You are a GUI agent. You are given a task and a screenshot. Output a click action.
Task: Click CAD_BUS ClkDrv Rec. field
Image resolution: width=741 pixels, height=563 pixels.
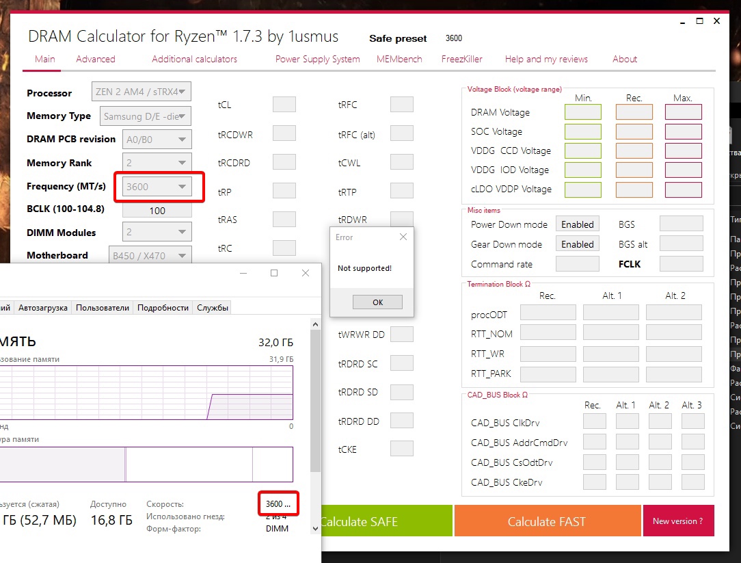click(595, 421)
